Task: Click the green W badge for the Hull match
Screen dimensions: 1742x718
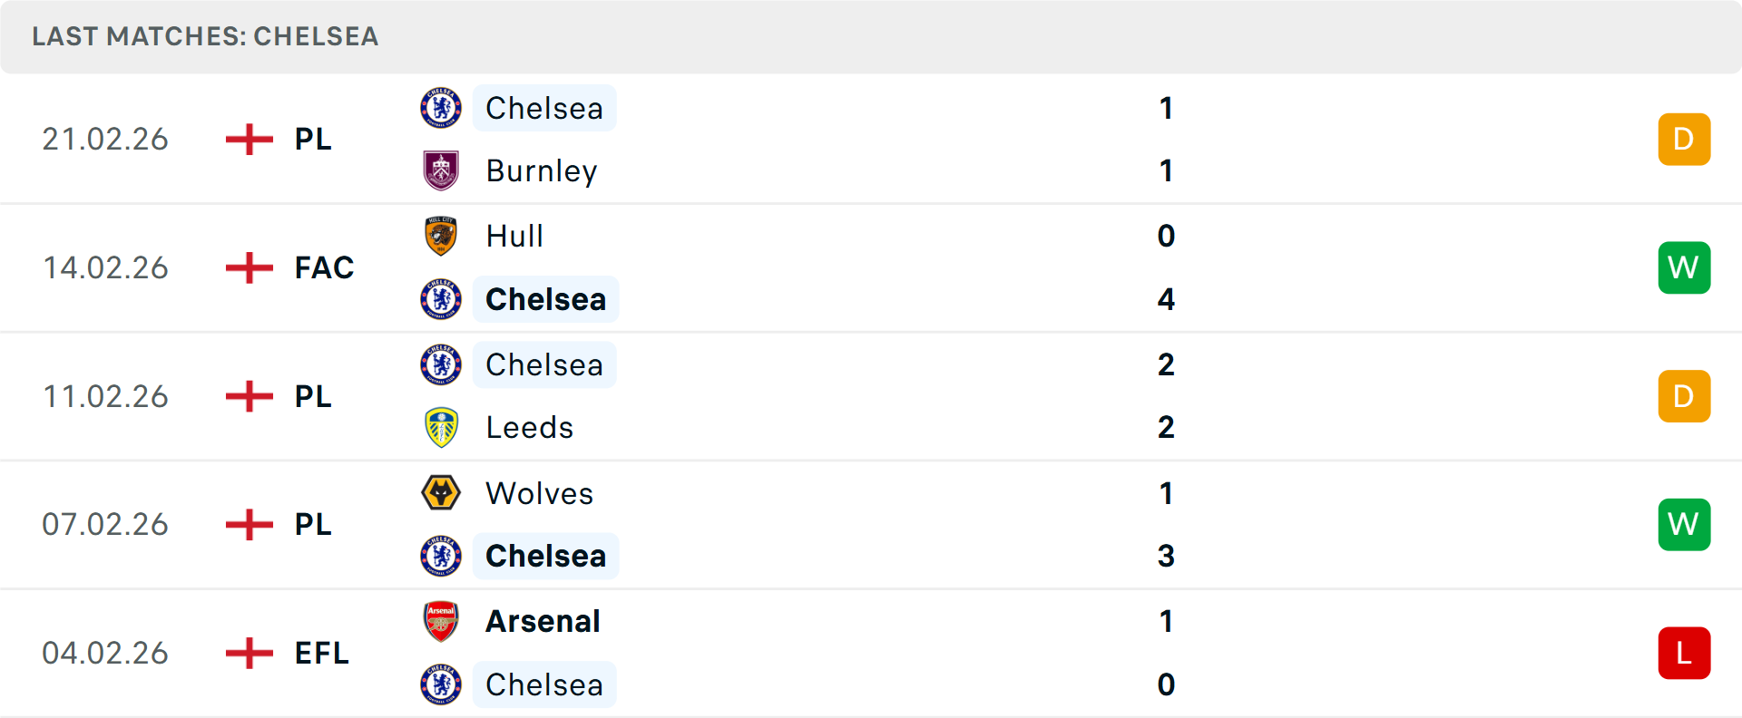Action: pos(1684,267)
